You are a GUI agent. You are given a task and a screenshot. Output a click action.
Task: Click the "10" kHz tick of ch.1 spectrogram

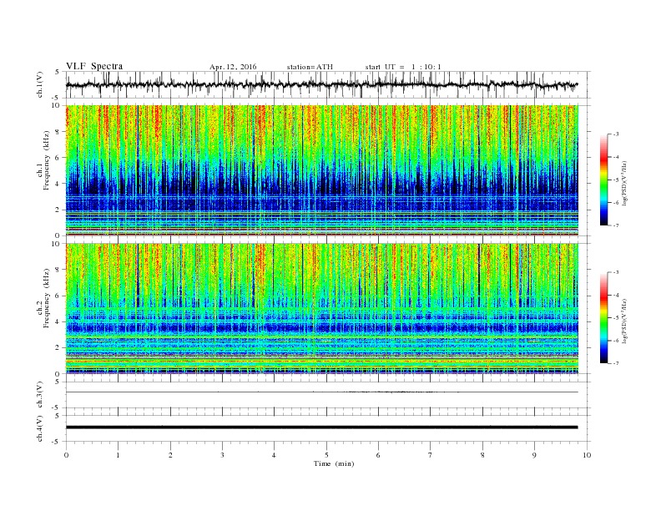click(56, 105)
